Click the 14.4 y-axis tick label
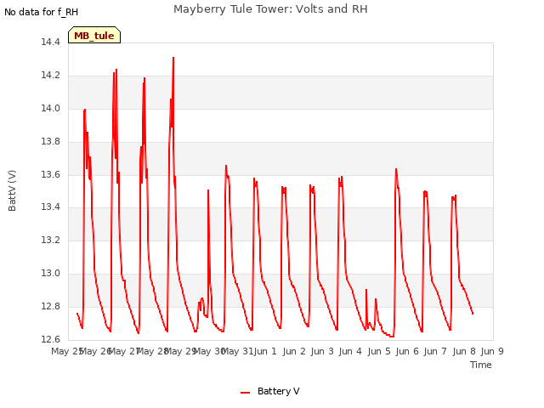The height and width of the screenshot is (408, 544). [51, 42]
